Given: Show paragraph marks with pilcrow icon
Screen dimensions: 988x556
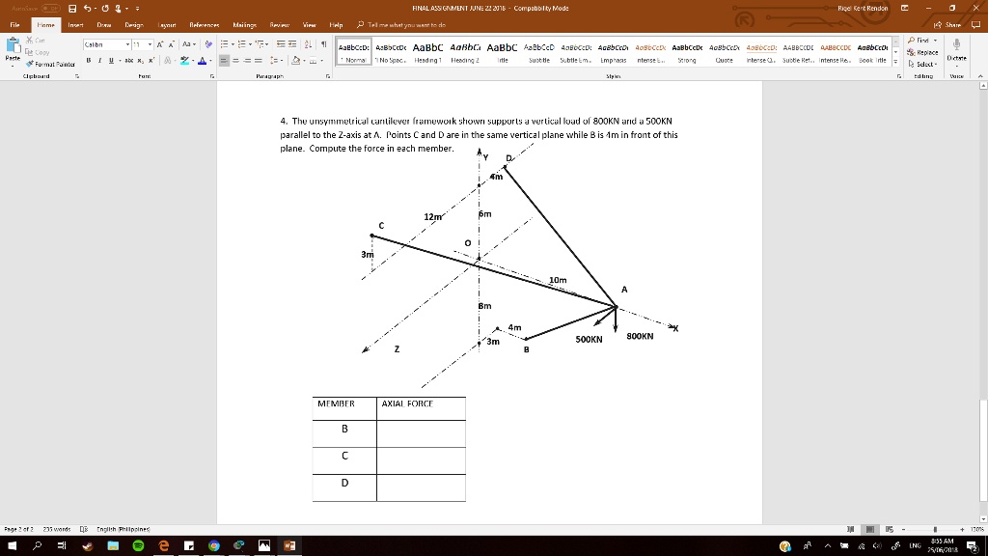Looking at the screenshot, I should coord(323,44).
